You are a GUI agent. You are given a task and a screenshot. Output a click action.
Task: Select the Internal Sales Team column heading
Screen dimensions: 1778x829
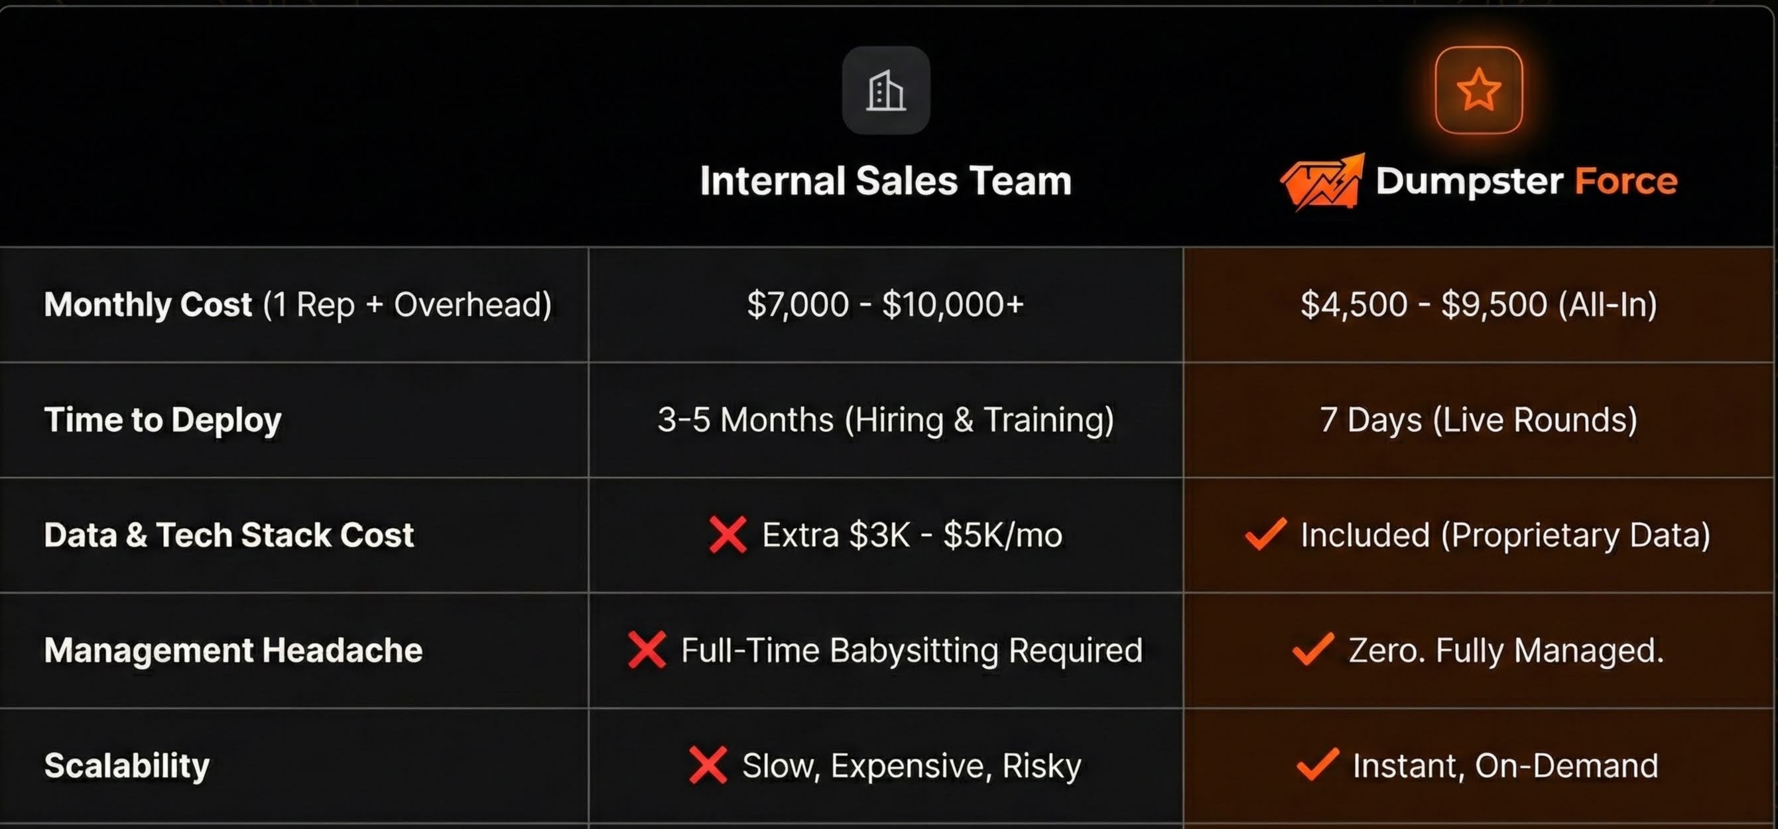(885, 181)
